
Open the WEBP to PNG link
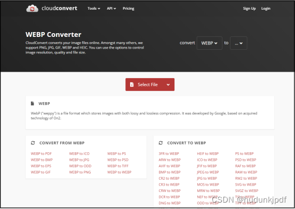(80, 172)
